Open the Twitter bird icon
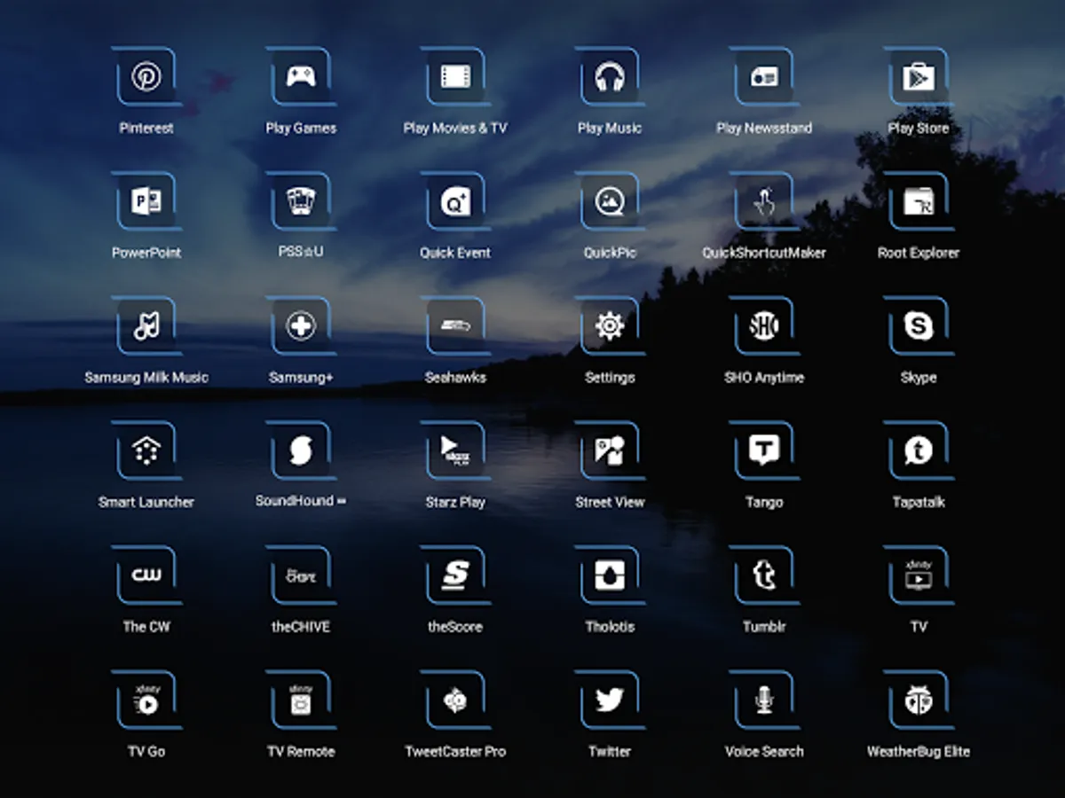The image size is (1065, 798). [x=610, y=701]
